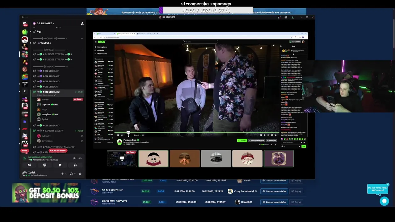This screenshot has height=222, width=395.
Task: Open the activities icon in voice panel
Action: click(x=60, y=165)
